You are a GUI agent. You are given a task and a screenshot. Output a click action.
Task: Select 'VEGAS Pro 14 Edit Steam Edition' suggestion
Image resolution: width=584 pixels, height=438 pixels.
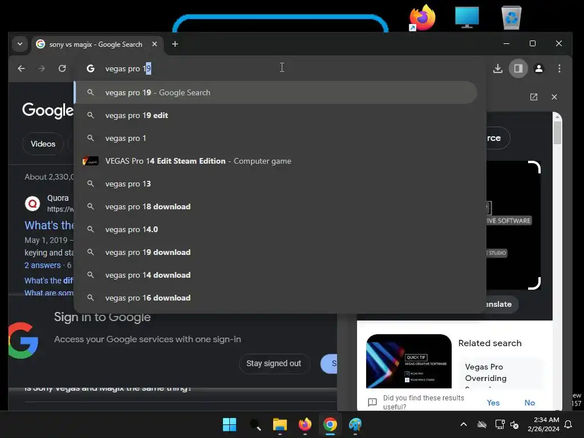click(x=275, y=161)
